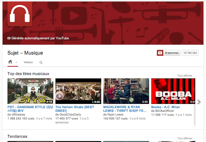Open 'Tout afficher' for the Tendances section
Image resolution: width=206 pixels, height=142 pixels.
click(x=185, y=138)
